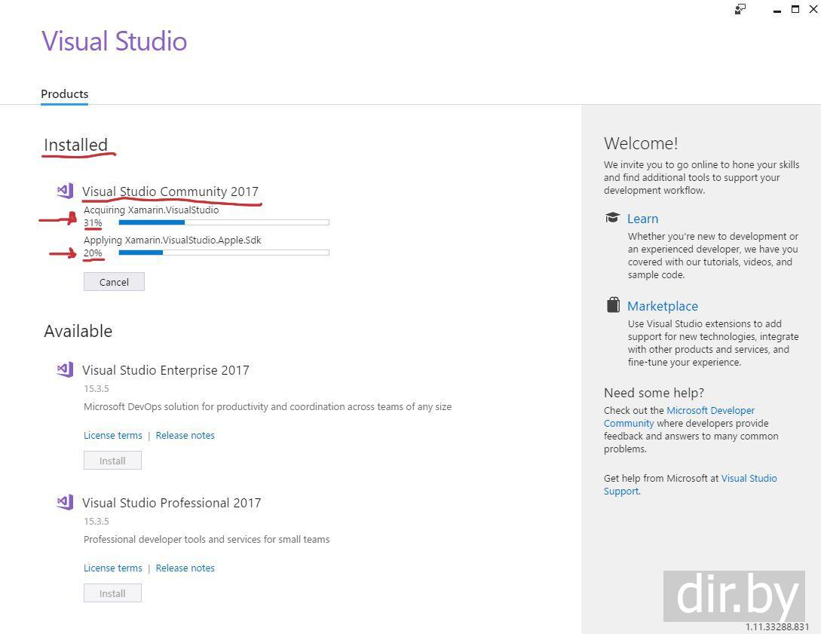
Task: Open Release notes for Professional 2017
Action: pos(185,568)
